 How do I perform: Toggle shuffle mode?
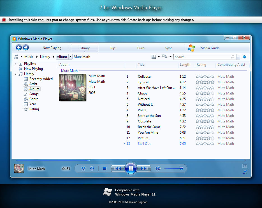pyautogui.click(x=83, y=169)
